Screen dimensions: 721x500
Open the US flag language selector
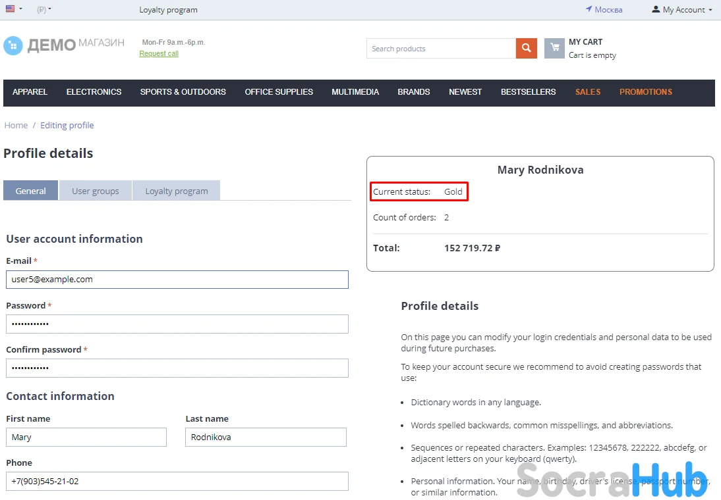click(x=13, y=9)
